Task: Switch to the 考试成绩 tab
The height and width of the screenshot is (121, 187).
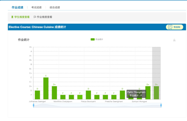Action: point(37,7)
